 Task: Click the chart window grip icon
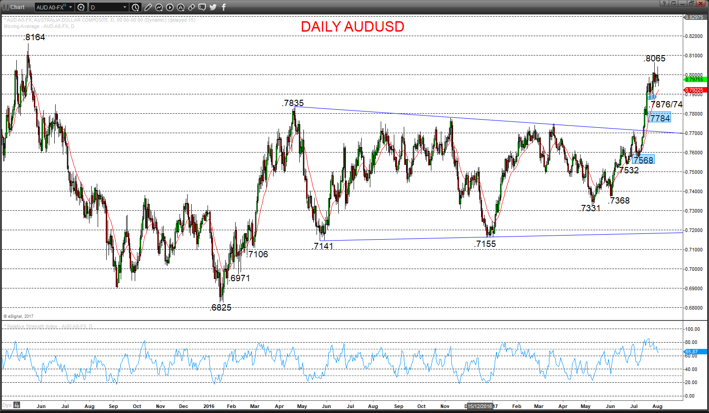pos(5,7)
